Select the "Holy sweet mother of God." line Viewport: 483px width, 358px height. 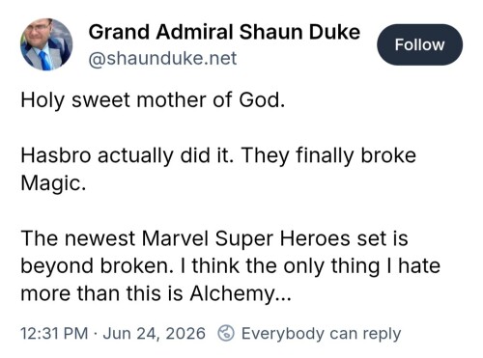pyautogui.click(x=153, y=100)
